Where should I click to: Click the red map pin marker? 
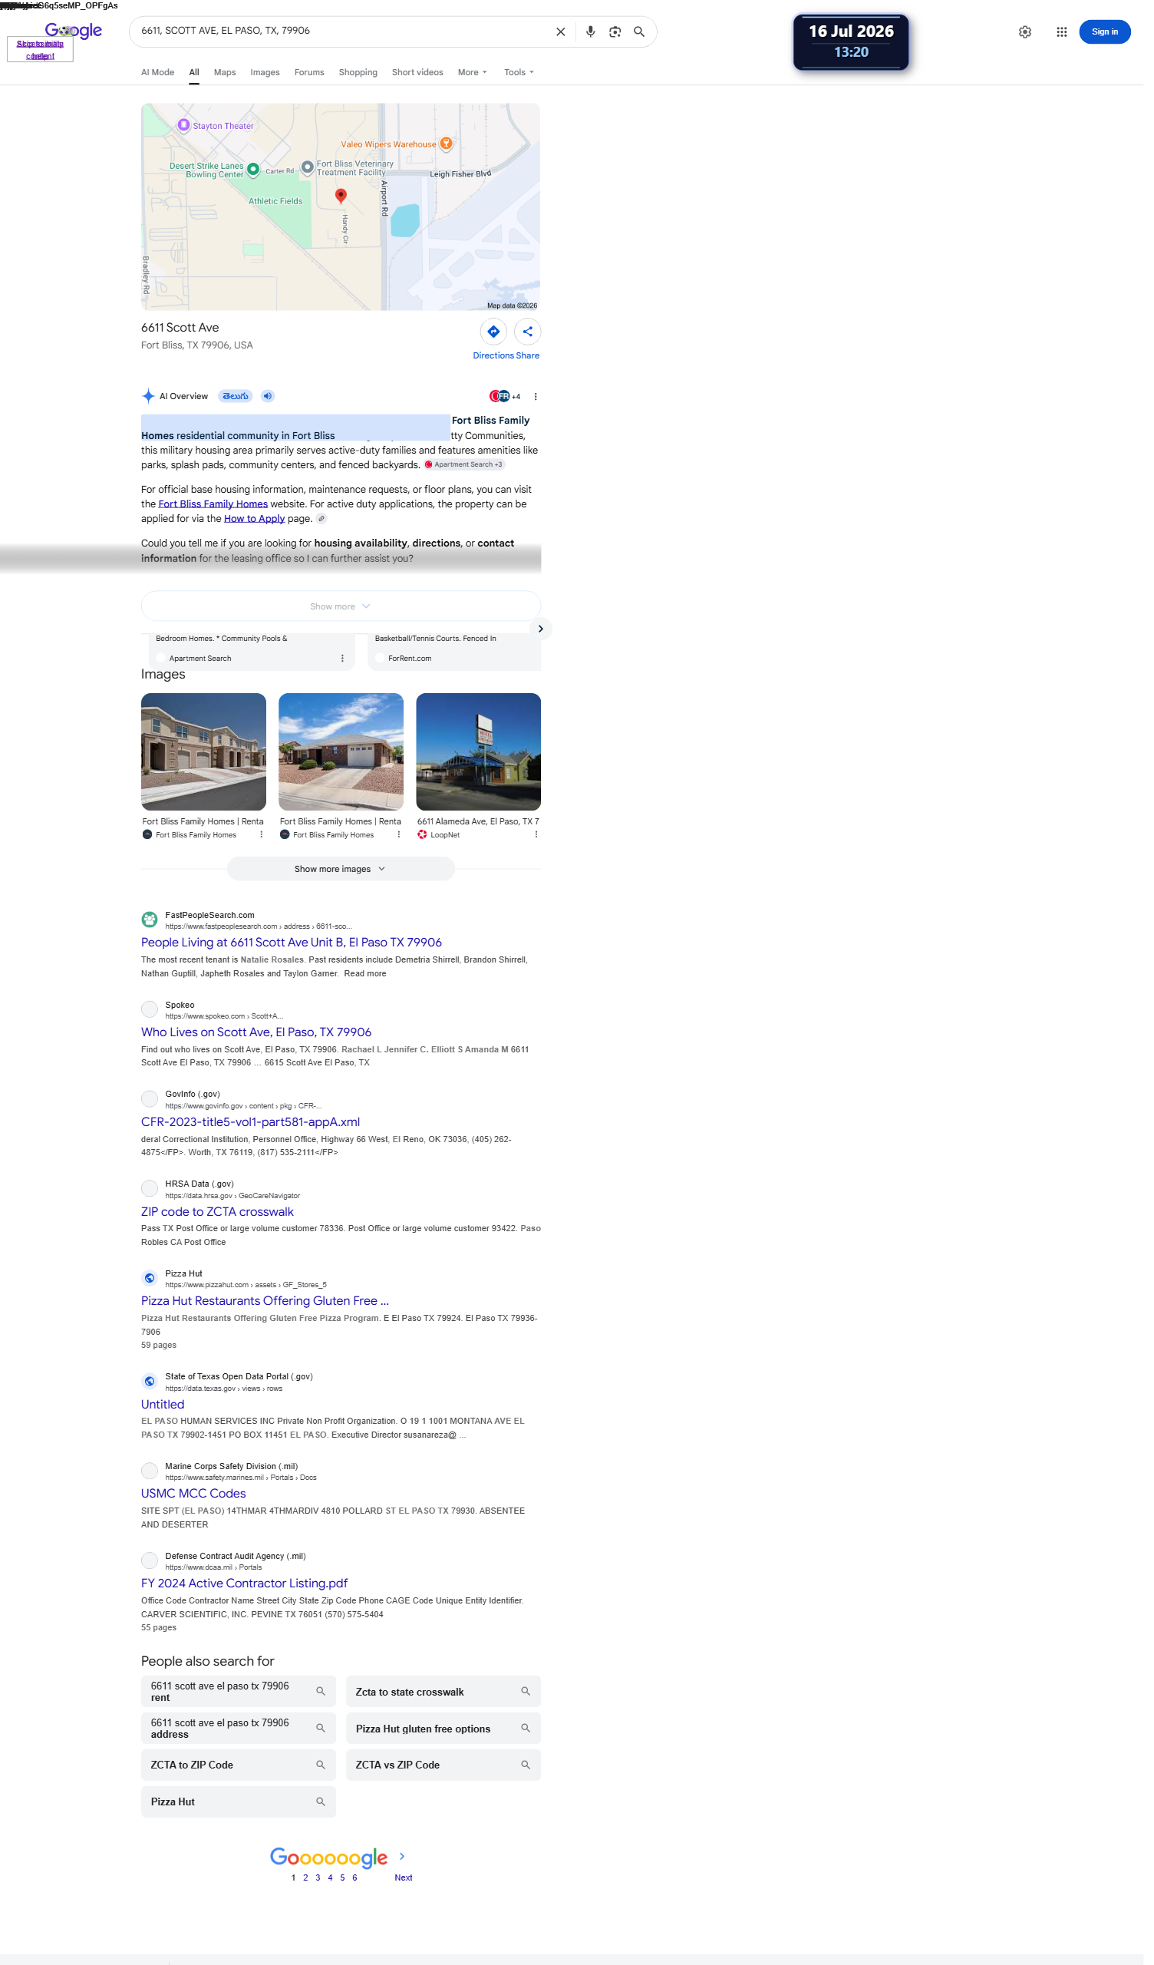click(344, 197)
